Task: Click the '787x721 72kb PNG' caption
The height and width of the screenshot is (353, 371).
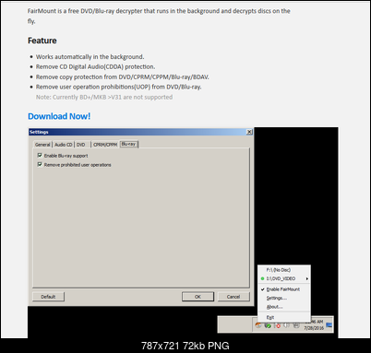Action: 185,346
